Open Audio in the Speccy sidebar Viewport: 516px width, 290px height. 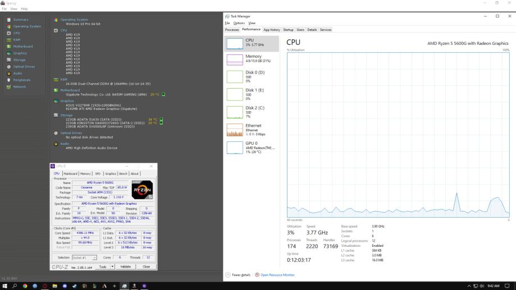[x=17, y=73]
